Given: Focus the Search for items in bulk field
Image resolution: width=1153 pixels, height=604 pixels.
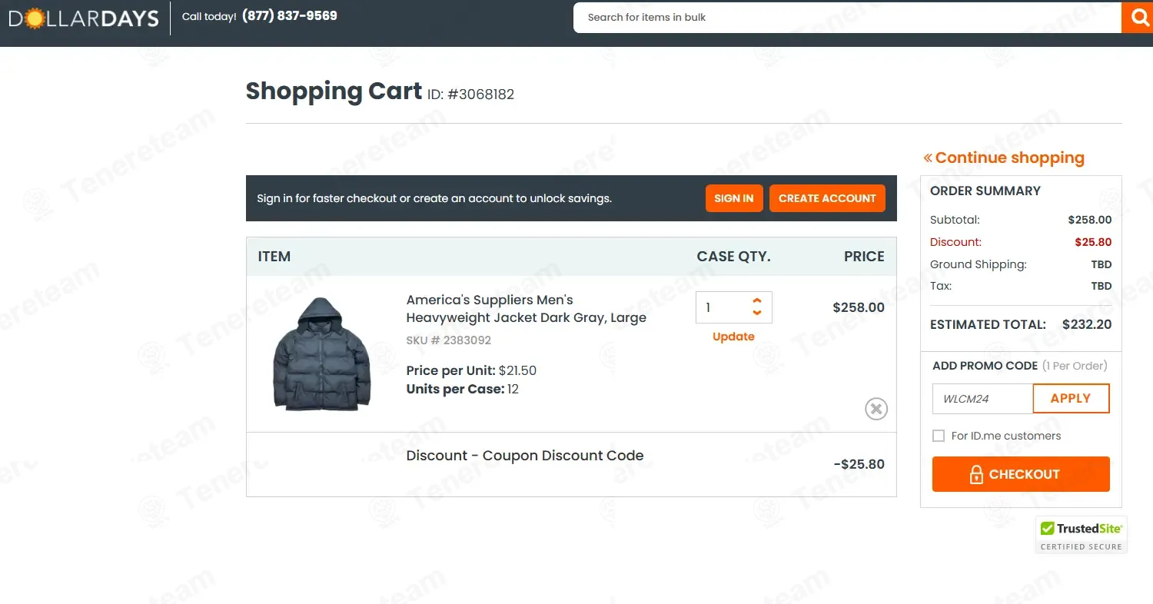Looking at the screenshot, I should click(847, 17).
